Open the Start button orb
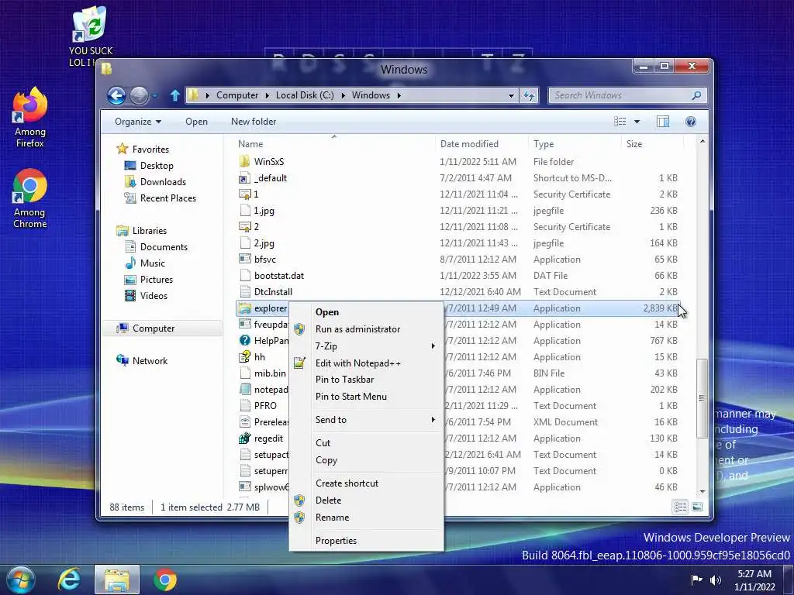 (x=20, y=580)
